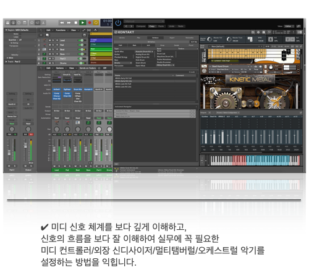
Task: Click the green Play button
Action: [x=83, y=23]
